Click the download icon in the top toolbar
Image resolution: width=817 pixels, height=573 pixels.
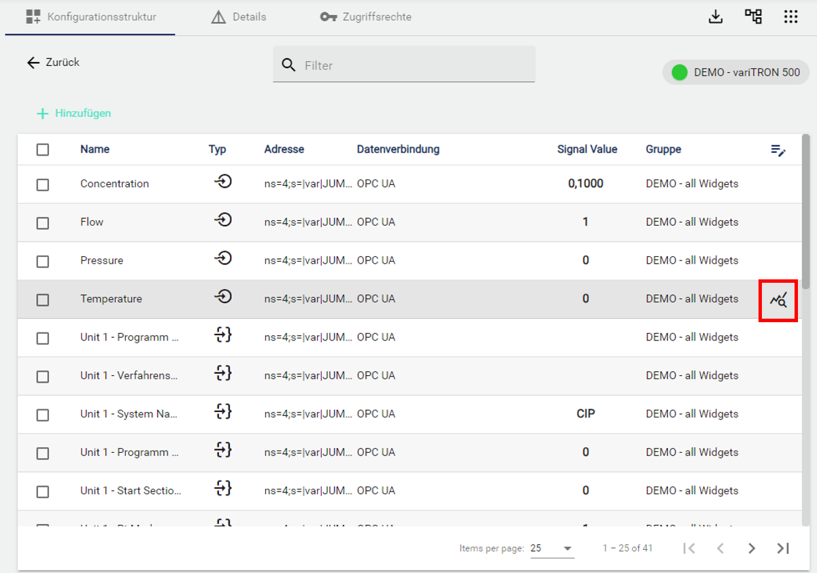(x=715, y=17)
